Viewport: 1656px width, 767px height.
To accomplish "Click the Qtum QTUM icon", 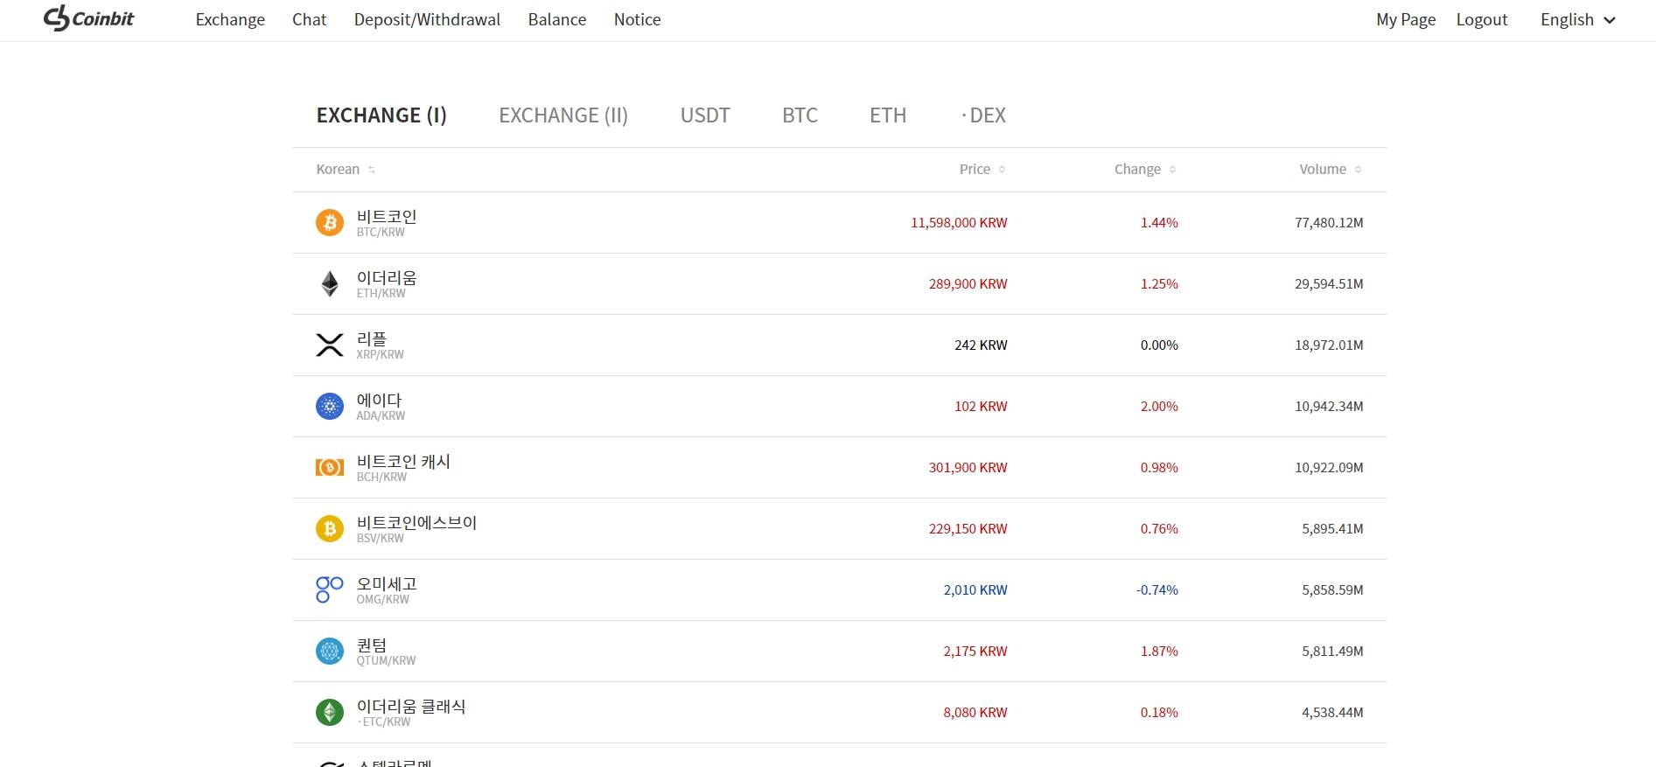I will tap(330, 652).
